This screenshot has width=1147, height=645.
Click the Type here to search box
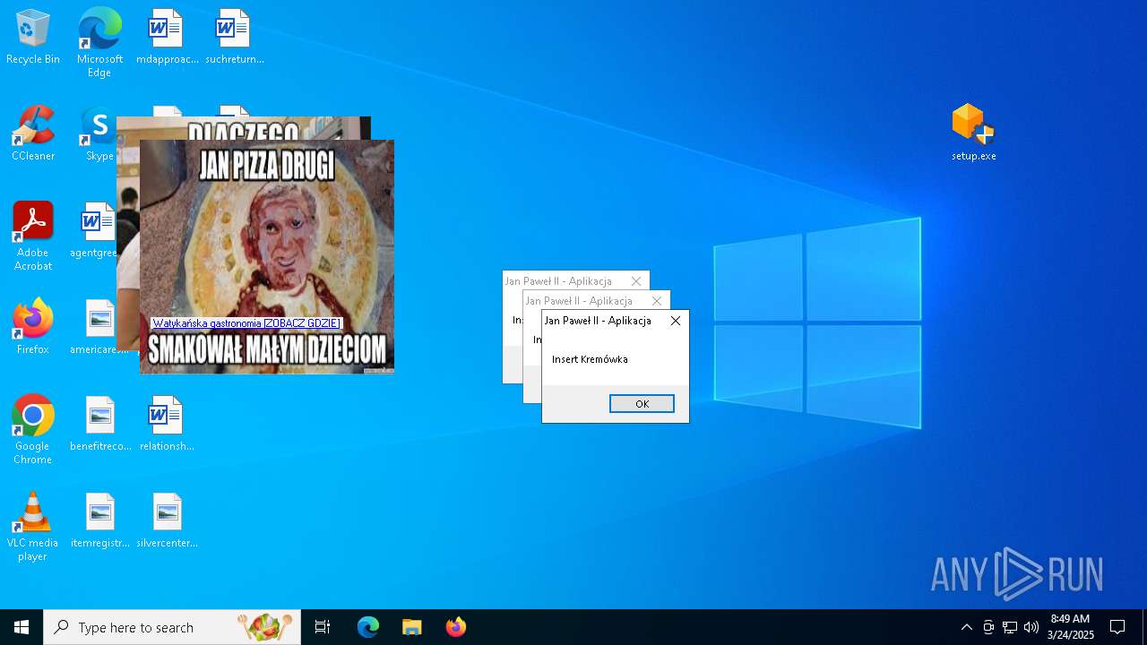coord(172,627)
